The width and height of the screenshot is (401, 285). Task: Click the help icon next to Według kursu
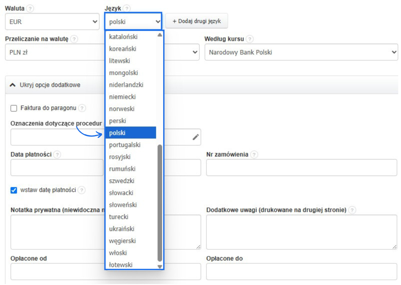coord(250,39)
